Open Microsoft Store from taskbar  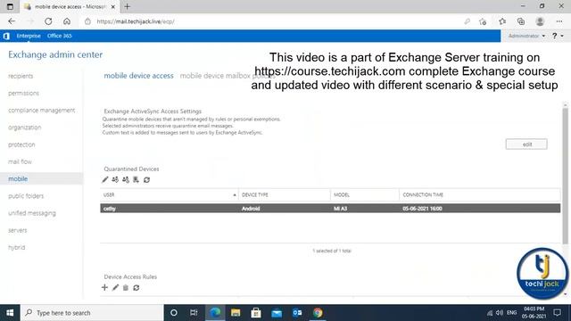[x=256, y=313]
